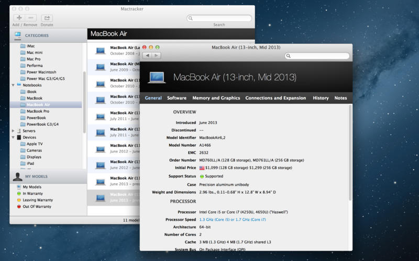Click the US flag beside Initial Price
Viewport: 419px width, 261px height.
pos(202,168)
